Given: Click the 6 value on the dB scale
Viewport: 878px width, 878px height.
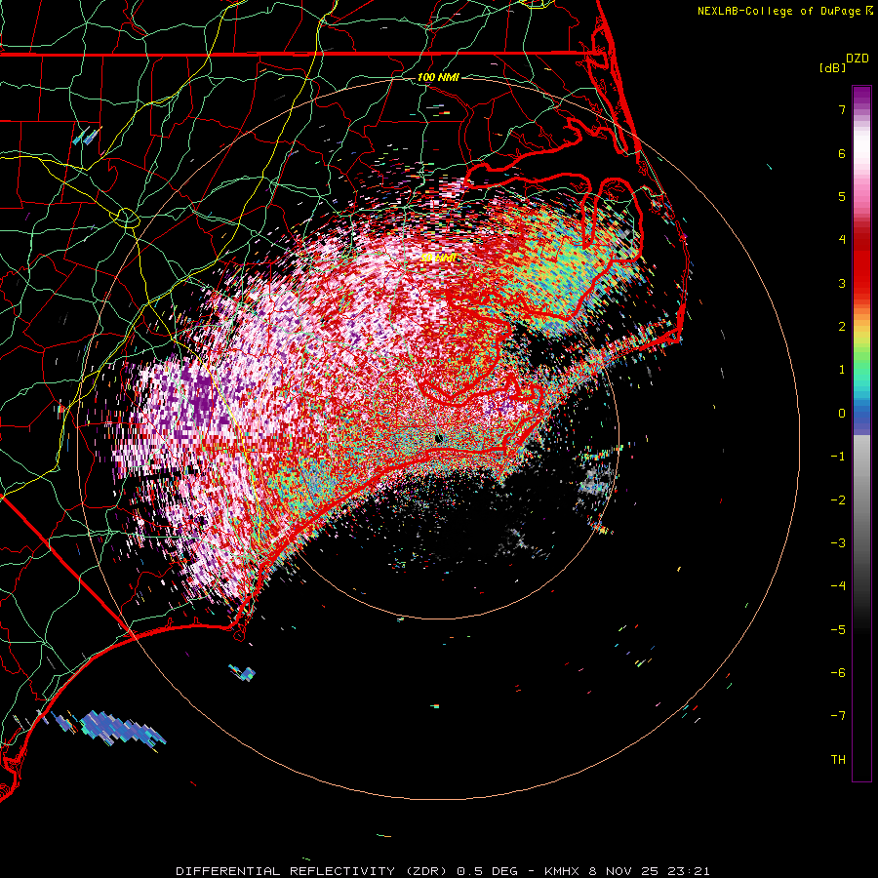Looking at the screenshot, I should pyautogui.click(x=842, y=153).
